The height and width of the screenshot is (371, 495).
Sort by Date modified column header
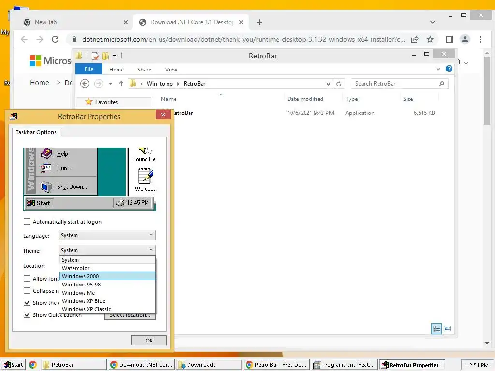pos(305,99)
